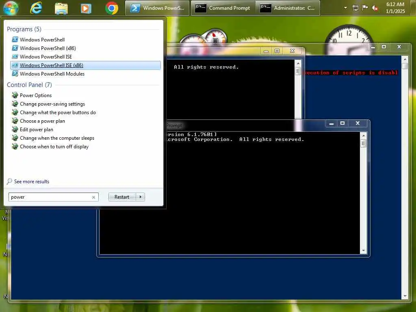Close the middle Command Prompt window

pos(292,51)
